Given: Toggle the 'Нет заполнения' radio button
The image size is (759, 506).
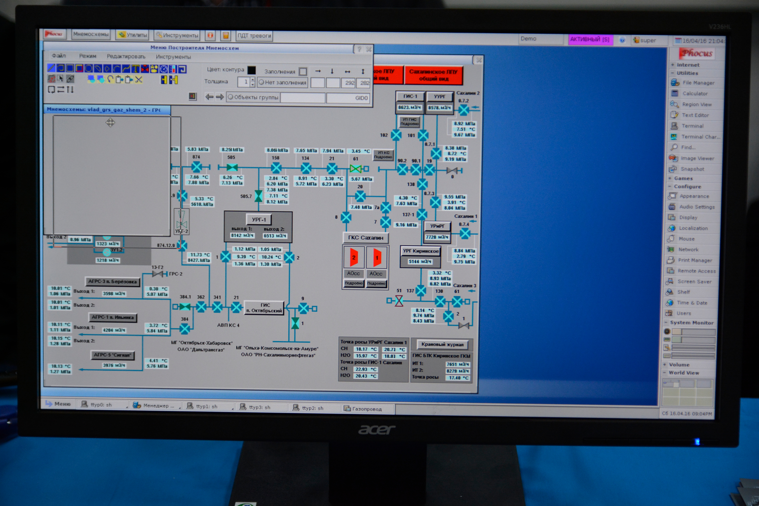Looking at the screenshot, I should [x=261, y=82].
